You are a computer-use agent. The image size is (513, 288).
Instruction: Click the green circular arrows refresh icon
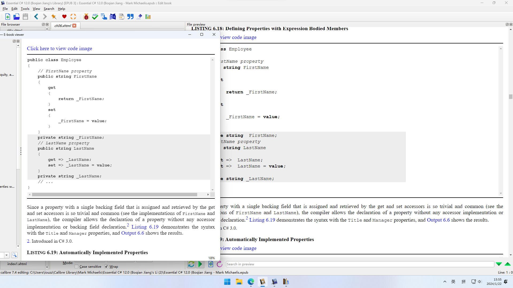pyautogui.click(x=191, y=264)
